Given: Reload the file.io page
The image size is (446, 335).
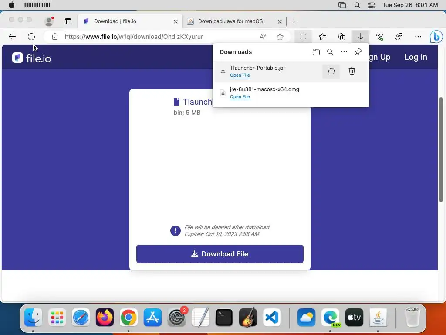Looking at the screenshot, I should pyautogui.click(x=31, y=37).
